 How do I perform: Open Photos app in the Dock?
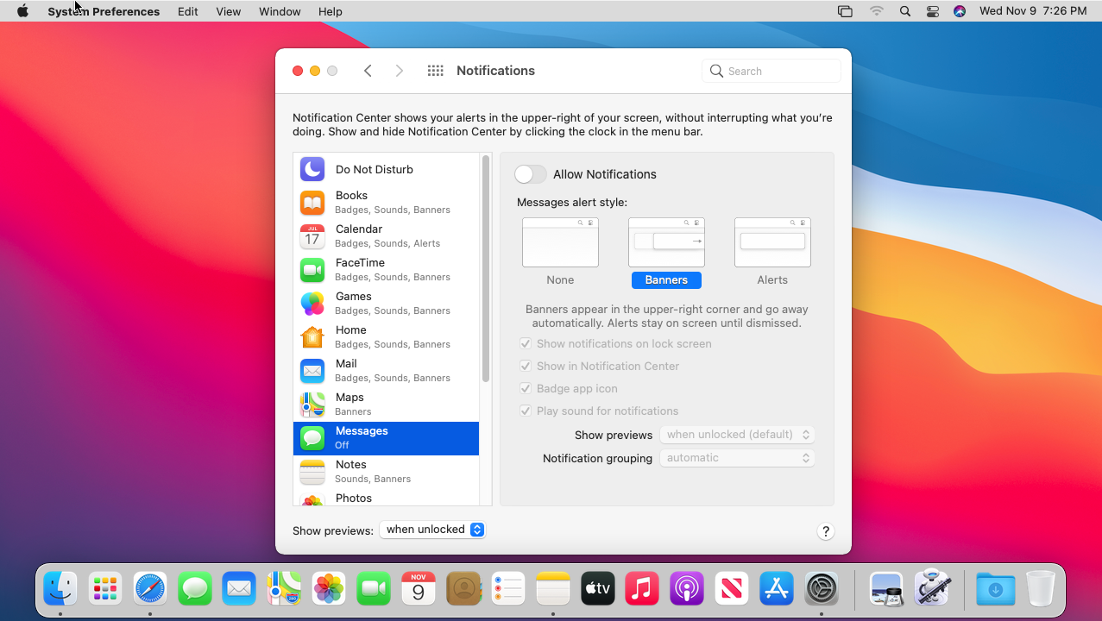click(329, 589)
